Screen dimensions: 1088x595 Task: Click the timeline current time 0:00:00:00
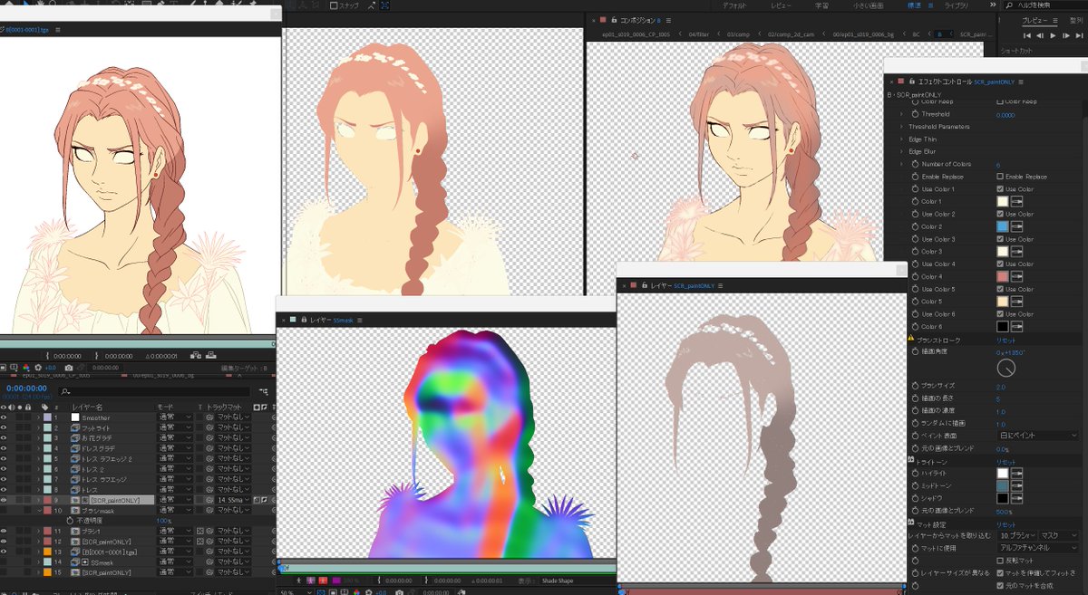27,387
